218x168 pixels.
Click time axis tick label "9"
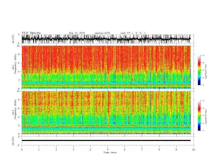coord(176,150)
